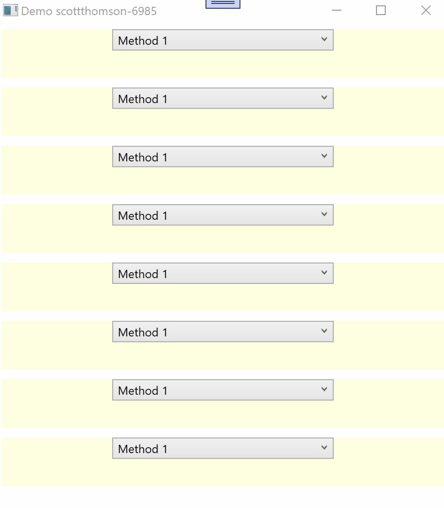Open the third Method 1 dropdown from top
The height and width of the screenshot is (508, 444).
pyautogui.click(x=222, y=157)
